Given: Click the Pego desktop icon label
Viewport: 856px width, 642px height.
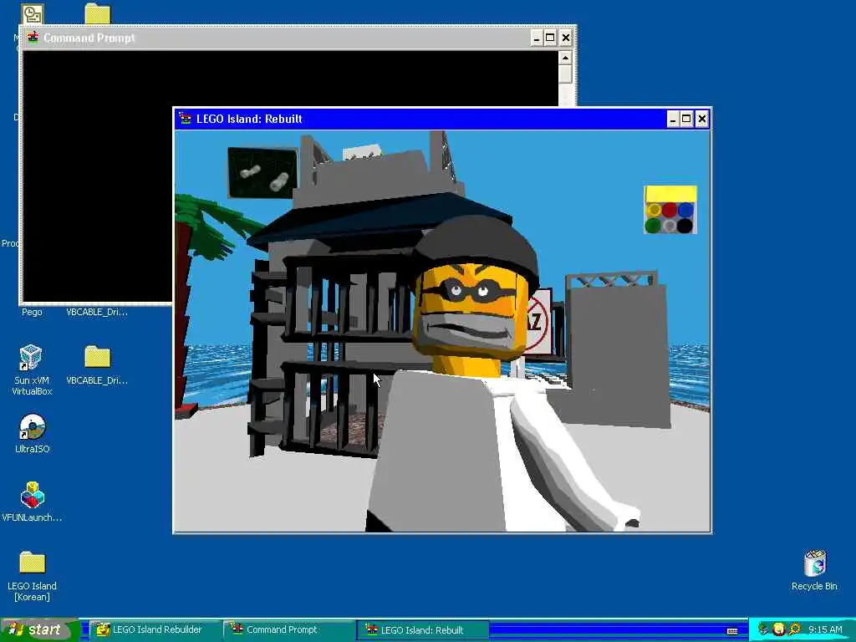Looking at the screenshot, I should click(x=32, y=313).
